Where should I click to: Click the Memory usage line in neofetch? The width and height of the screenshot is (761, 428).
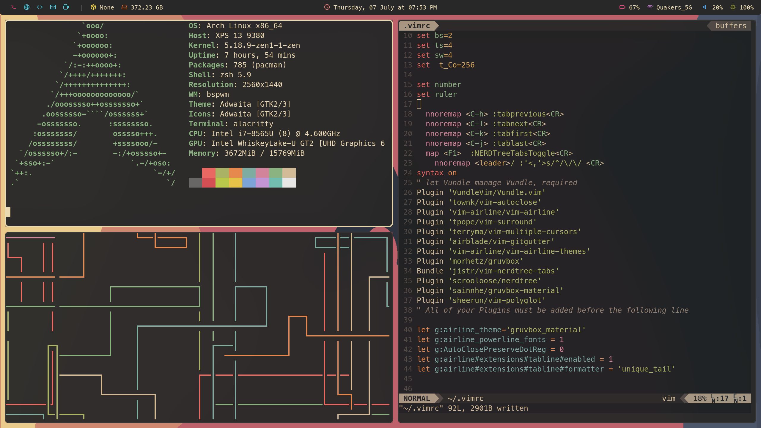click(247, 153)
